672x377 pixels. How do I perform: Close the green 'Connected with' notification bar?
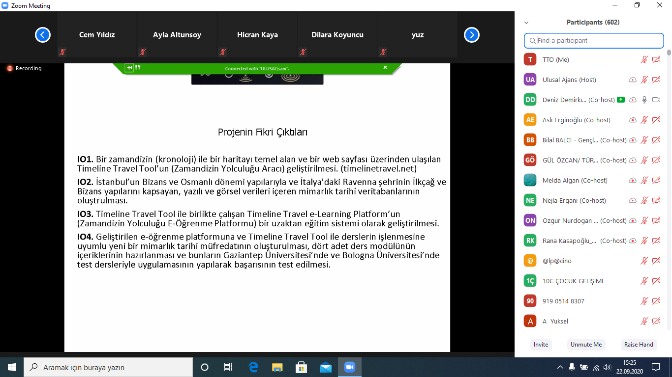coord(385,67)
